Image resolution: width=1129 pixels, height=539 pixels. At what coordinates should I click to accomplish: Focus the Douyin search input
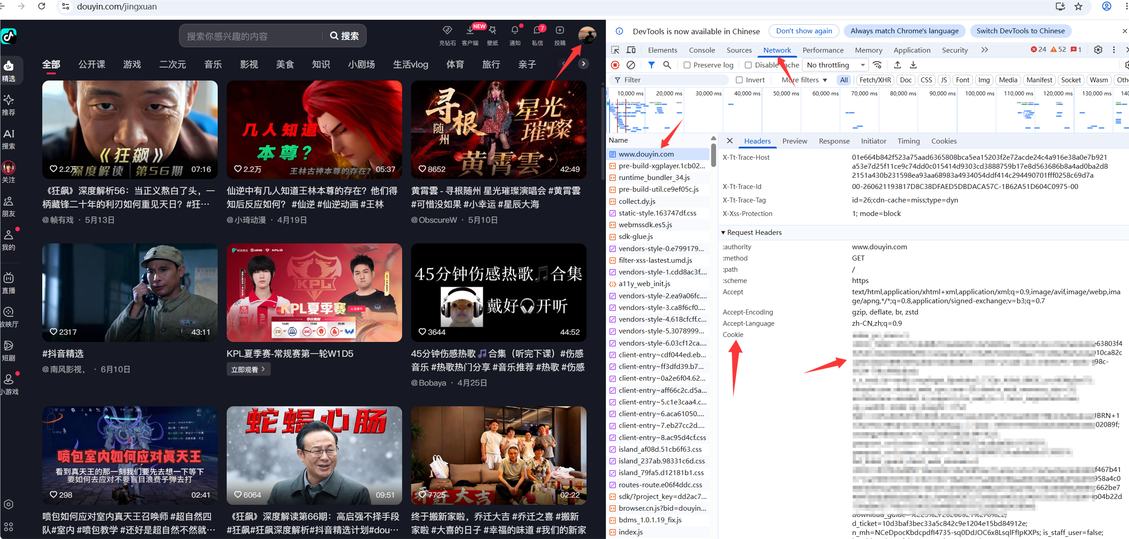click(251, 36)
